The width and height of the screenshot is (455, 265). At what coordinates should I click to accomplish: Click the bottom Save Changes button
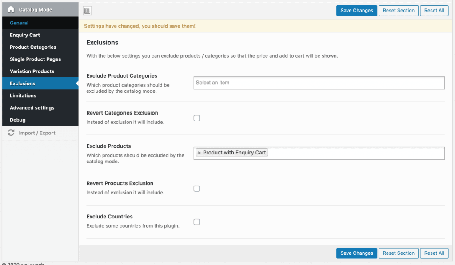pyautogui.click(x=357, y=253)
